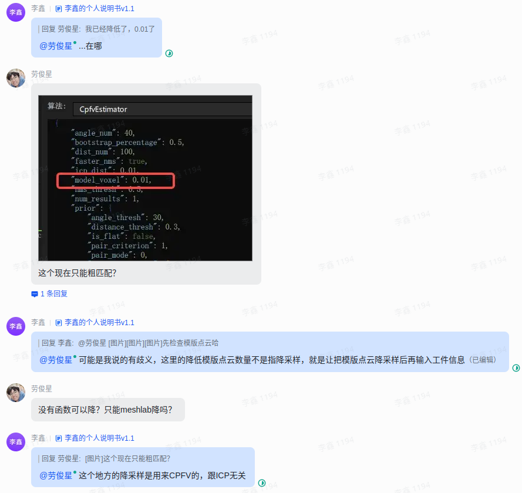The width and height of the screenshot is (522, 493).
Task: Check read status icon beside the …在哪 message
Action: [169, 53]
